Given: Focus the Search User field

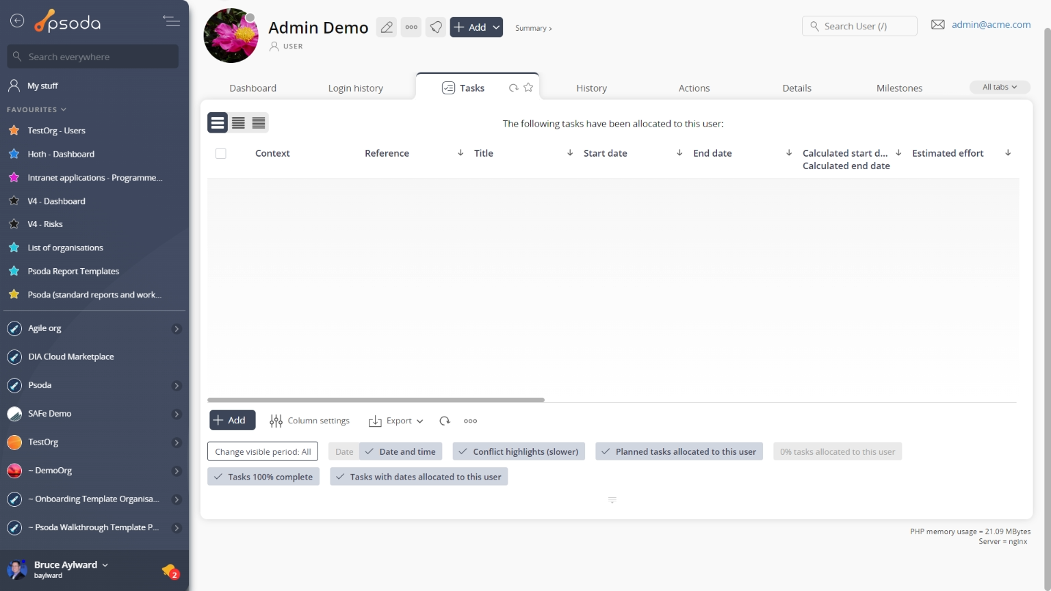Looking at the screenshot, I should click(x=859, y=26).
